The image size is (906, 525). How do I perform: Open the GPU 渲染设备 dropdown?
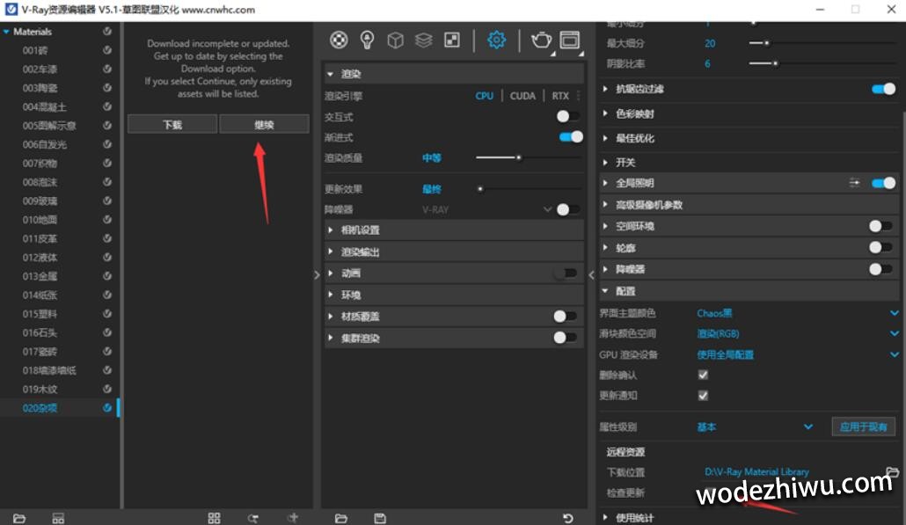(798, 354)
